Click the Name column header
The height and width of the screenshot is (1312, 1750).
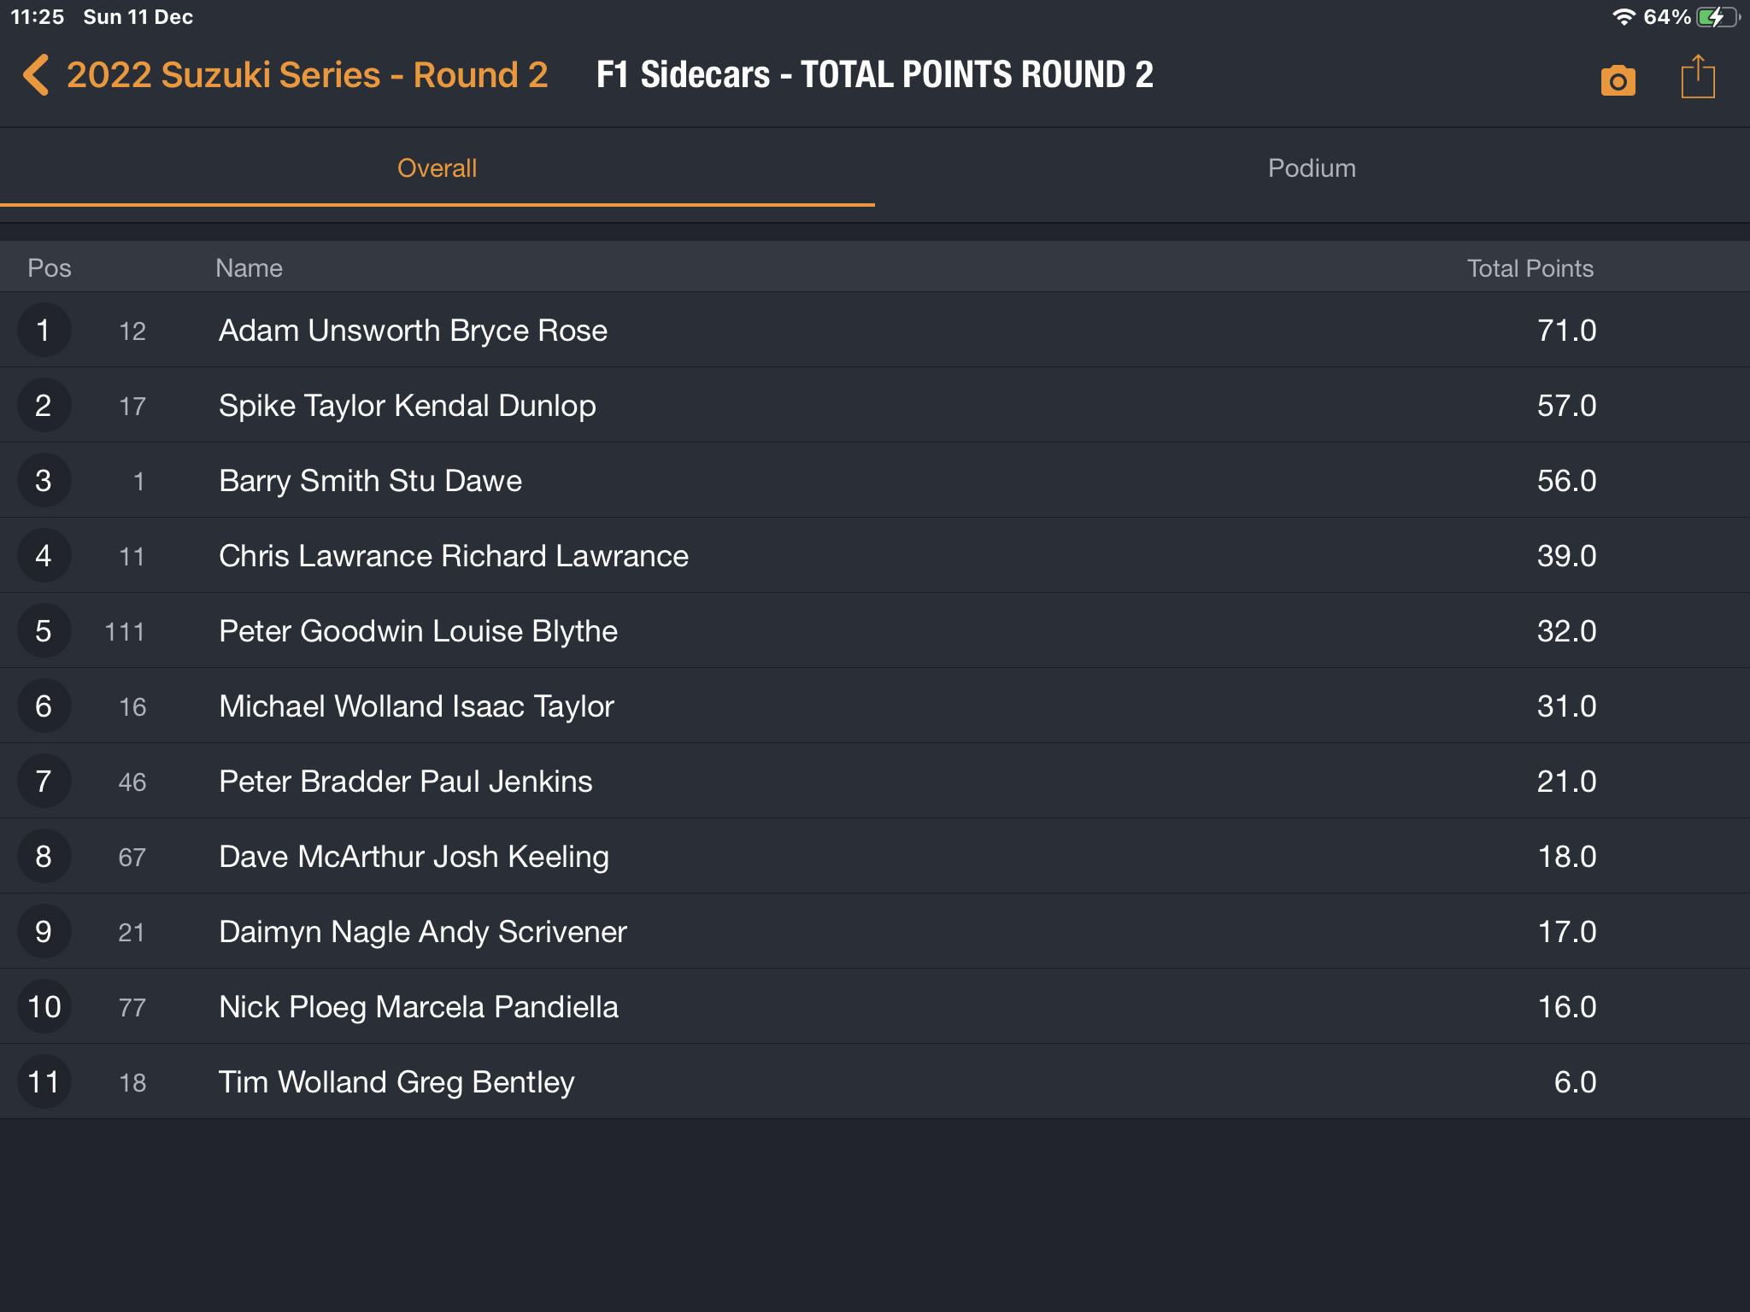coord(249,268)
